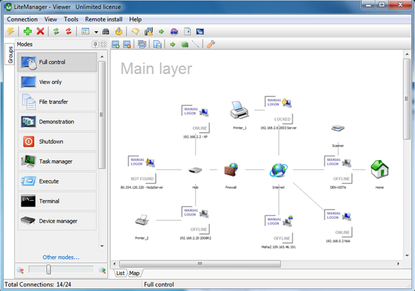
Task: Click the chat speech bubble icon
Action: click(136, 32)
